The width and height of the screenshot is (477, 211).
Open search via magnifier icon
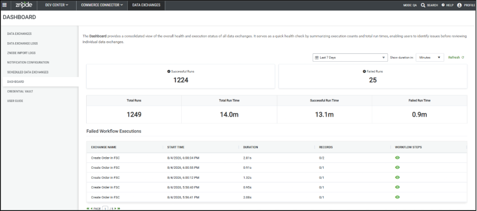(x=423, y=5)
